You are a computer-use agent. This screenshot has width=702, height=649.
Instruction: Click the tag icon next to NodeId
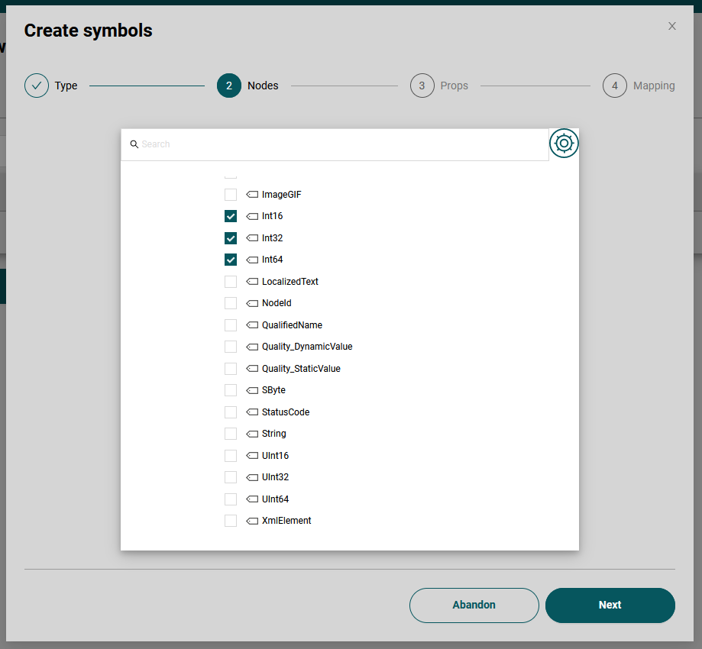click(x=252, y=303)
